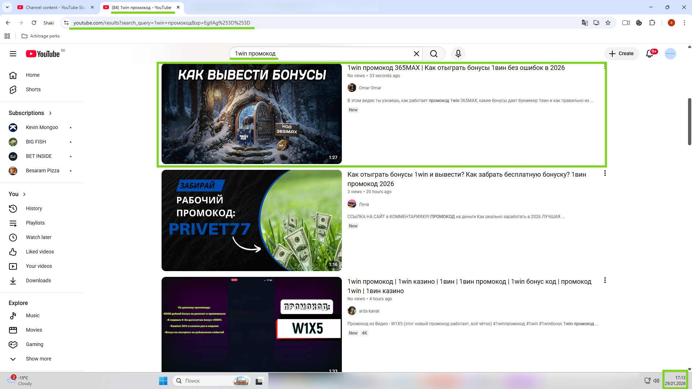Open Task View on the taskbar
This screenshot has width=692, height=389.
260,381
